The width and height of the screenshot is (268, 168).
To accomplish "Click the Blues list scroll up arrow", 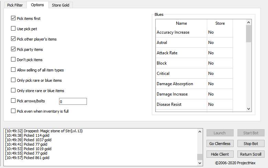I will pos(249,22).
